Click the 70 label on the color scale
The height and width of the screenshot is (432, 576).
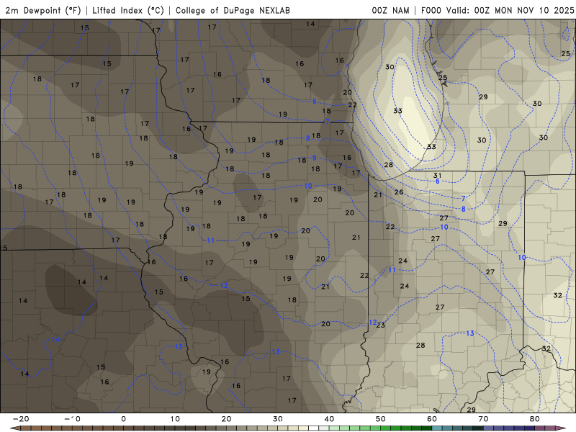(483, 419)
